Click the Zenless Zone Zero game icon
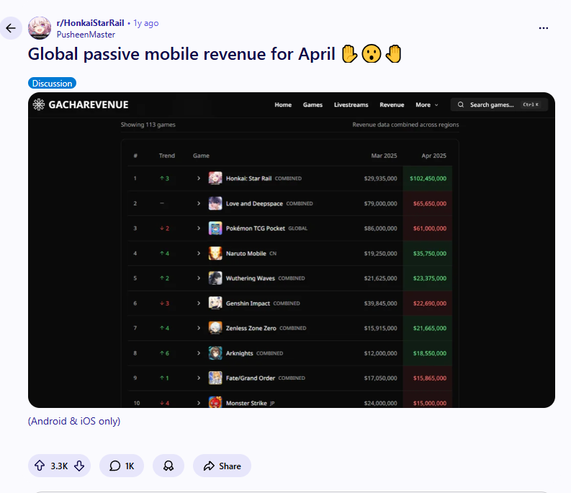571x493 pixels. click(x=215, y=328)
